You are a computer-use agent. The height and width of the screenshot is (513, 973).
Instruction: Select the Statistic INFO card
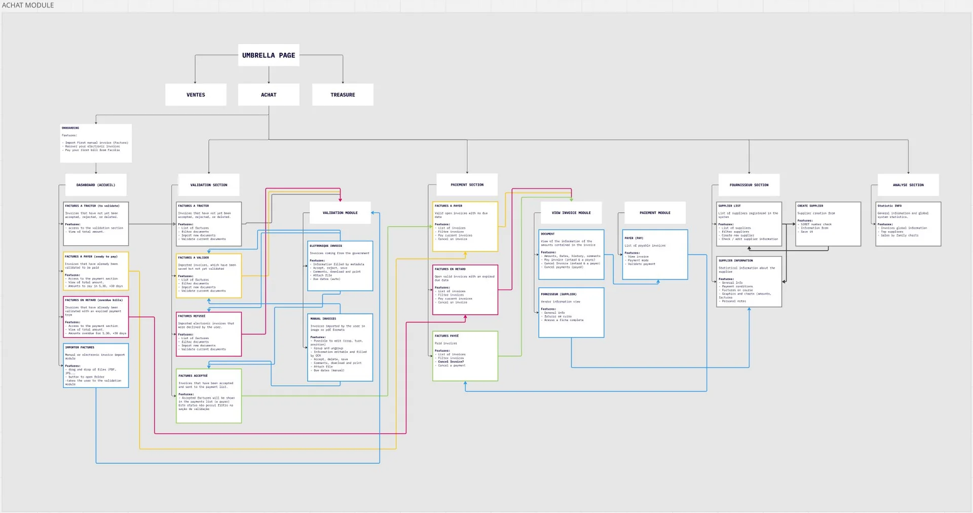tap(908, 224)
